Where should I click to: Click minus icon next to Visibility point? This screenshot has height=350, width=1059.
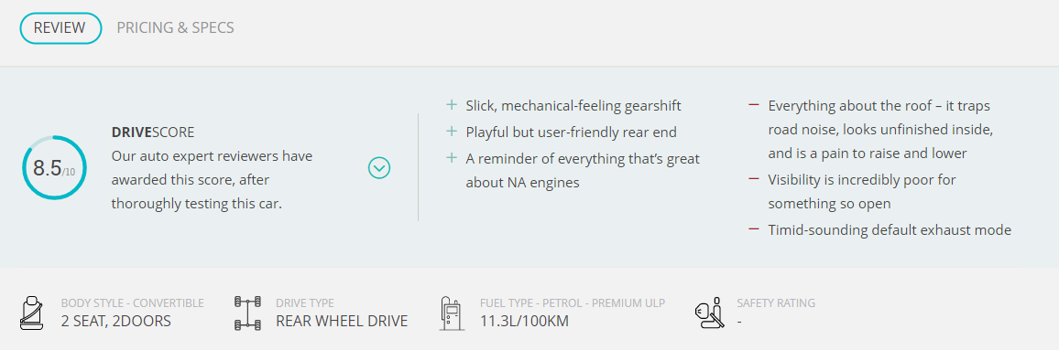point(754,179)
